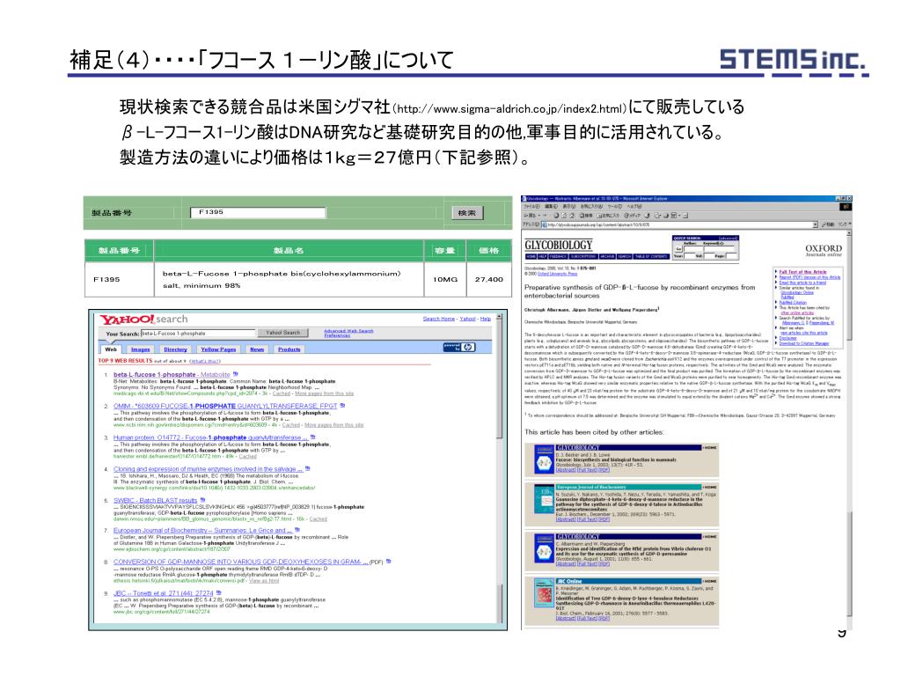Focus the 製品番号 input field containing F1395
Image resolution: width=901 pixels, height=676 pixels.
[x=258, y=213]
